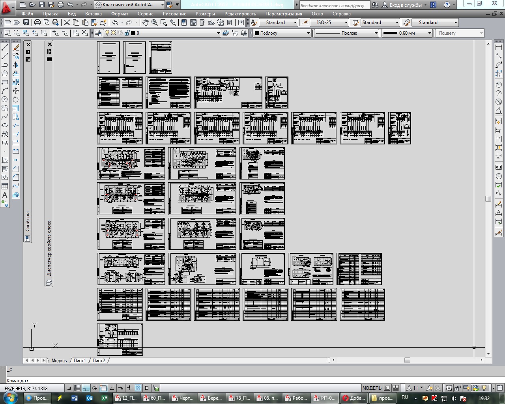Image resolution: width=505 pixels, height=404 pixels.
Task: Click the Plot printer icon in standard toolbar
Action: (37, 22)
